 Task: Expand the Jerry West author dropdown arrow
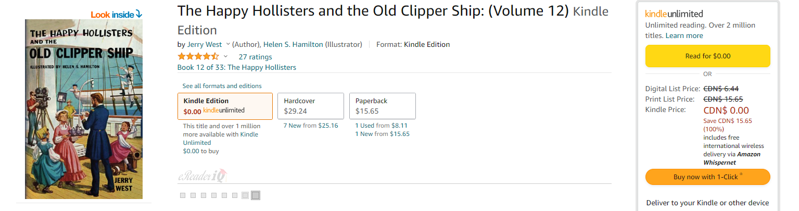click(x=228, y=45)
